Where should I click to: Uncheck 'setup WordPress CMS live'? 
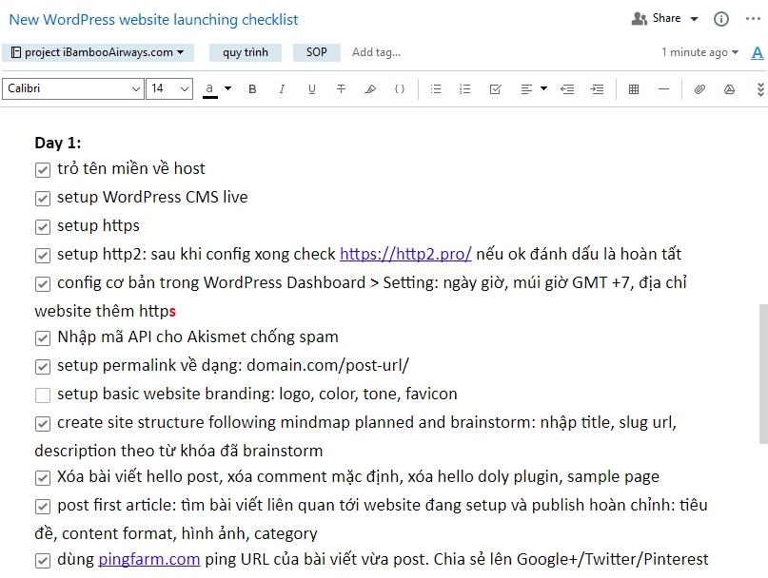[43, 199]
